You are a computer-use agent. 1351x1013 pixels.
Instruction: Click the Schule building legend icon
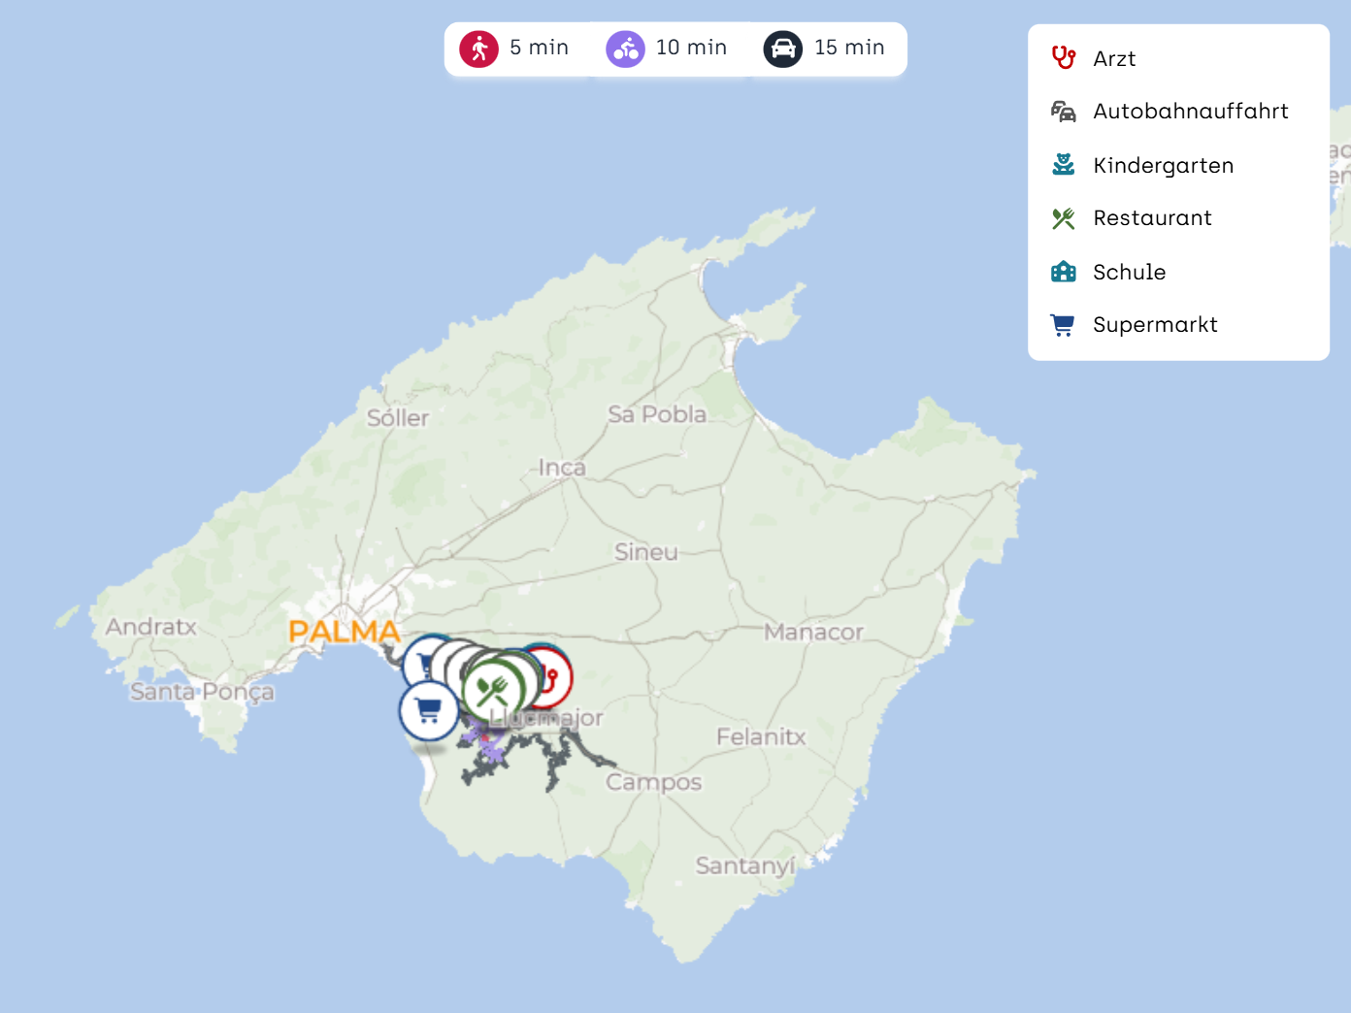tap(1063, 272)
